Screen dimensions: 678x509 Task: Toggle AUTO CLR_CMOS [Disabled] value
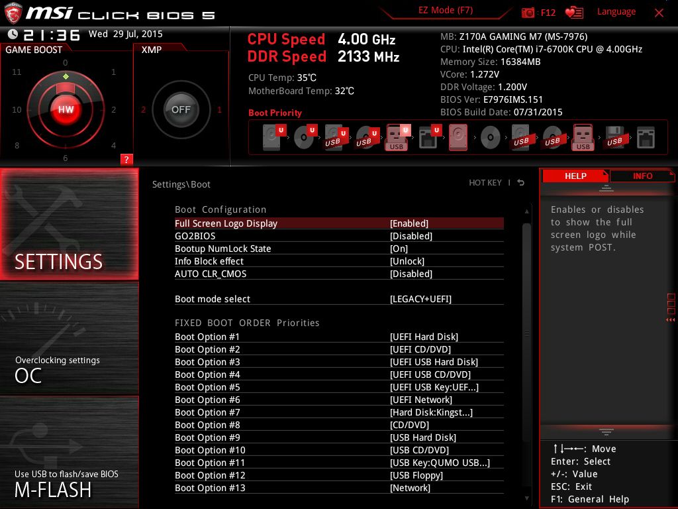pyautogui.click(x=411, y=274)
